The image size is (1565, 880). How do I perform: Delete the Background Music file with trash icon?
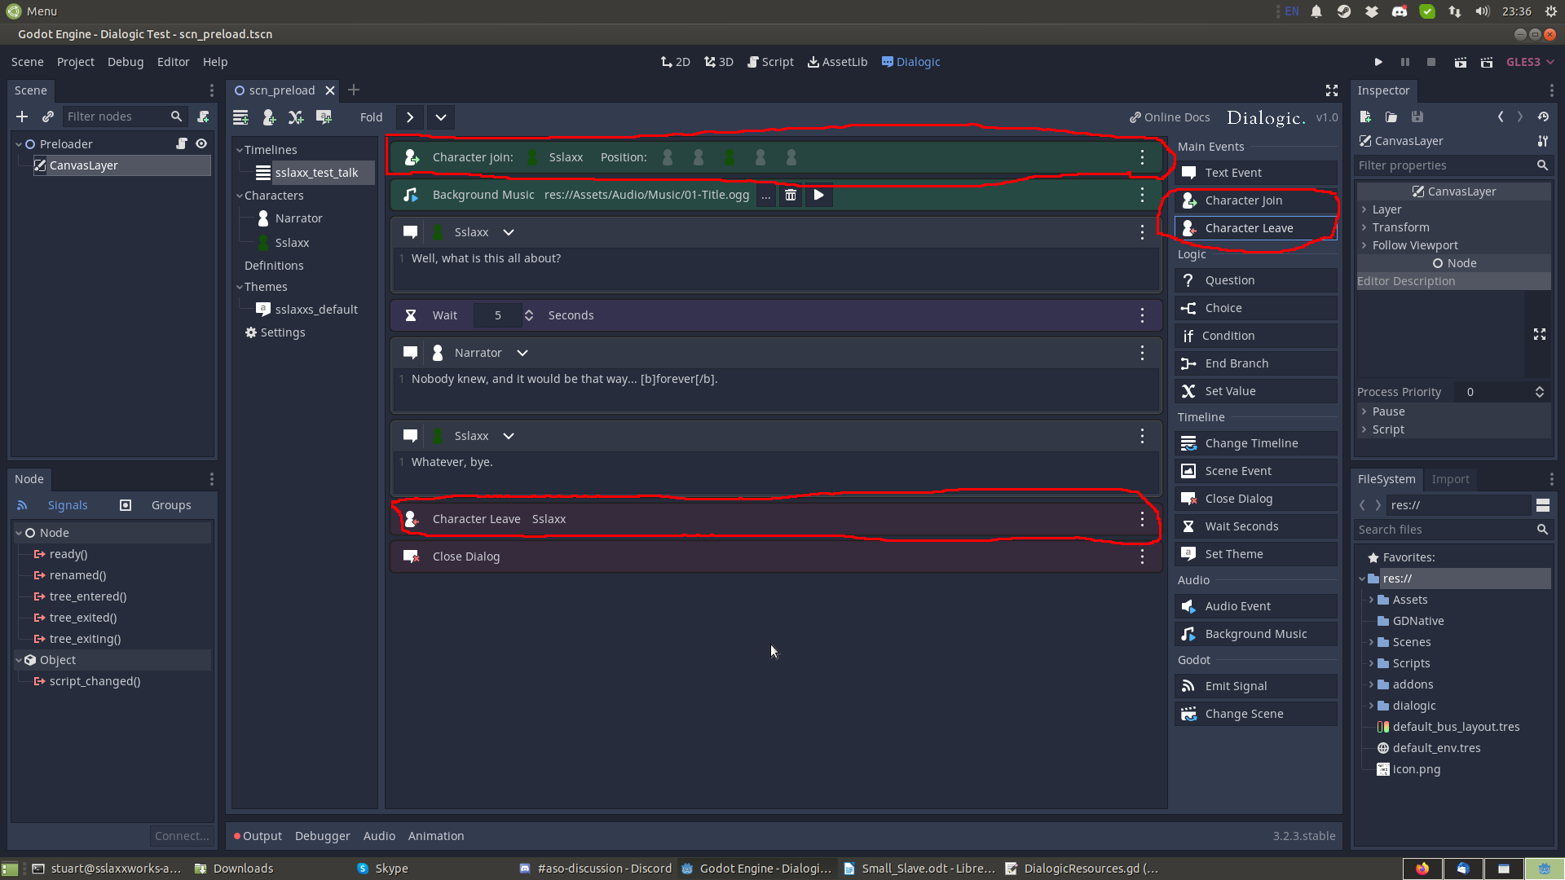[791, 195]
